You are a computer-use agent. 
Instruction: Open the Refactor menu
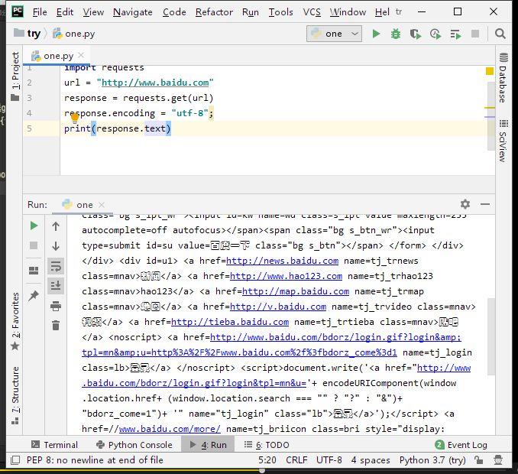point(214,12)
